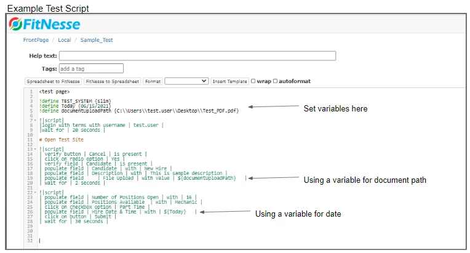Click the '!define TEST_SYSTEM {slim}' line
The width and height of the screenshot is (470, 253).
coord(75,101)
